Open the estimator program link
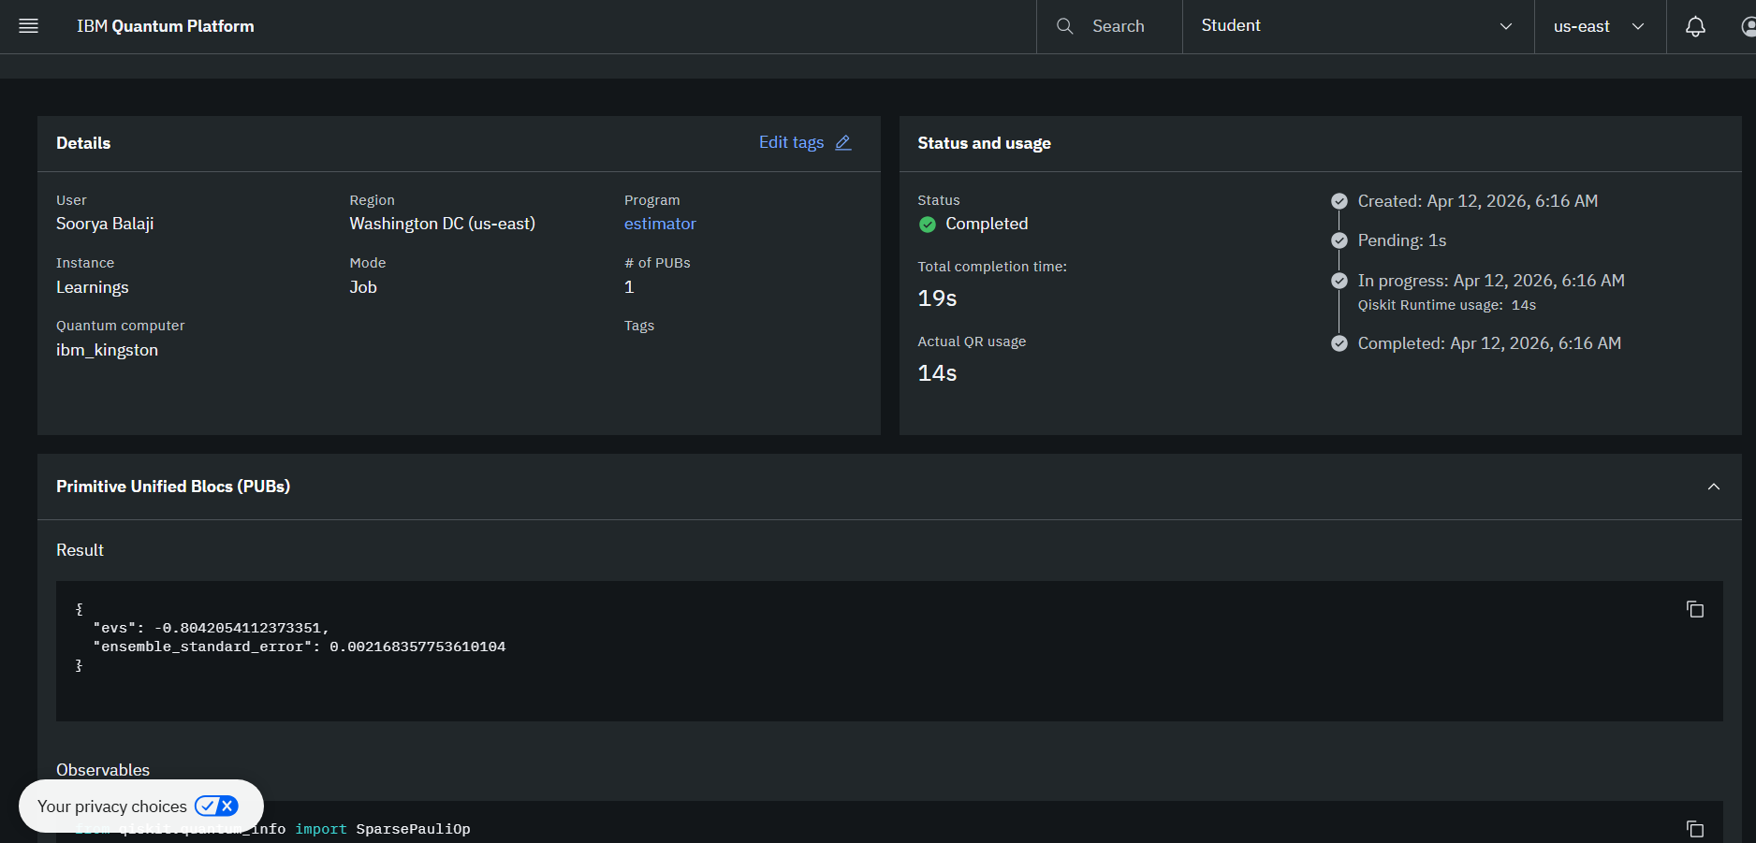Screen dimensions: 1756x843 (660, 224)
